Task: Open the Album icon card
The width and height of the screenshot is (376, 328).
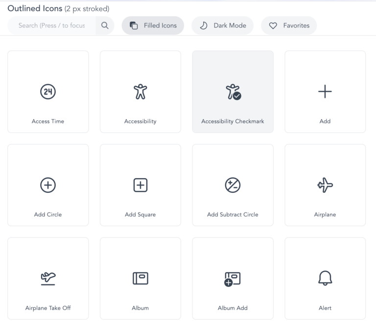Action: 140,278
